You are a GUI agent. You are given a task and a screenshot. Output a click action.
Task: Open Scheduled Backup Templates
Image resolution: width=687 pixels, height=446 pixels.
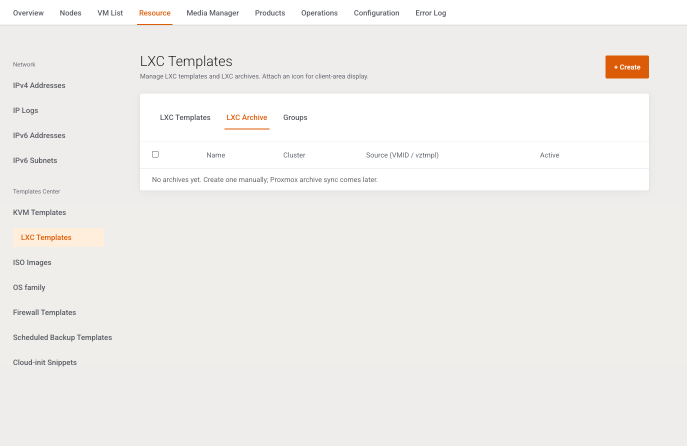[x=62, y=337]
